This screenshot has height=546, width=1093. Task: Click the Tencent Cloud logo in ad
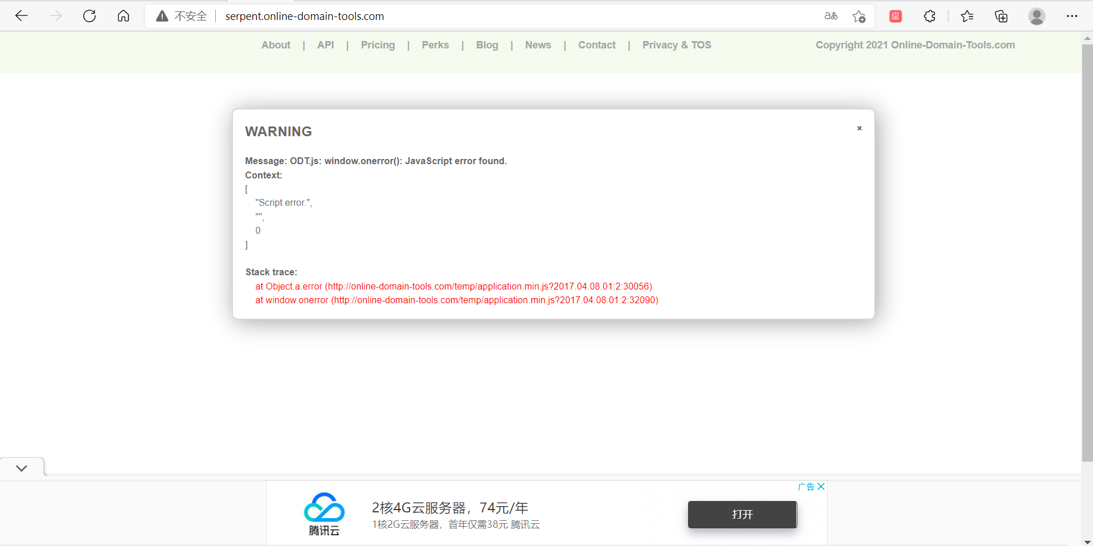coord(324,514)
